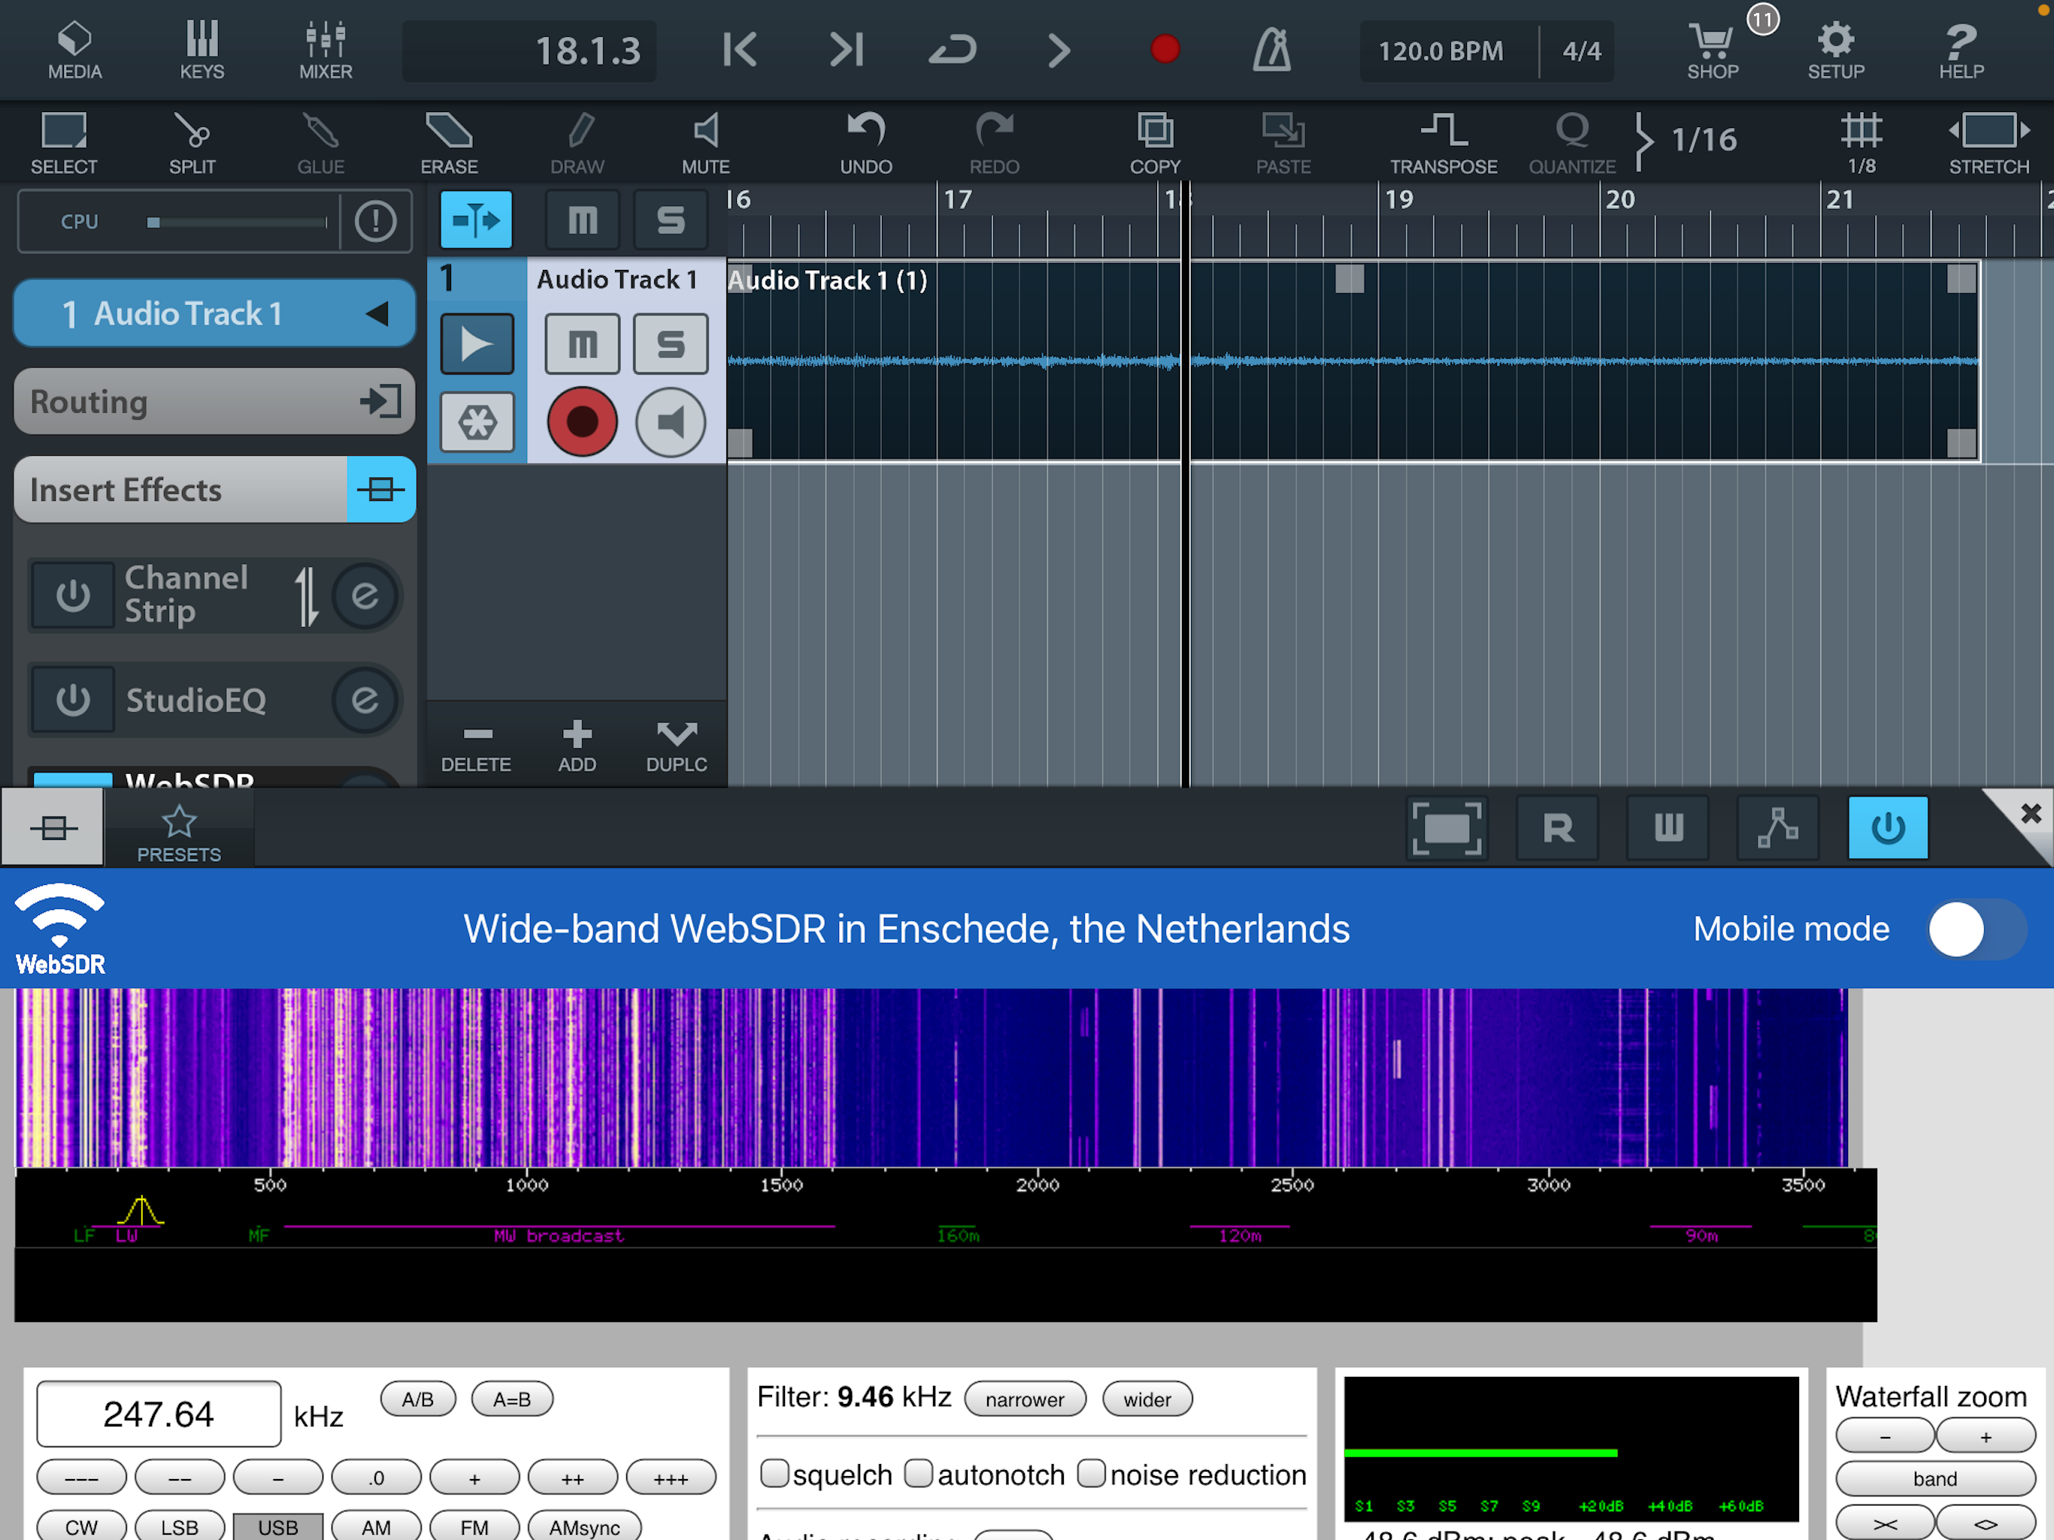Toggle the metronome icon
The width and height of the screenshot is (2054, 1540).
1271,49
